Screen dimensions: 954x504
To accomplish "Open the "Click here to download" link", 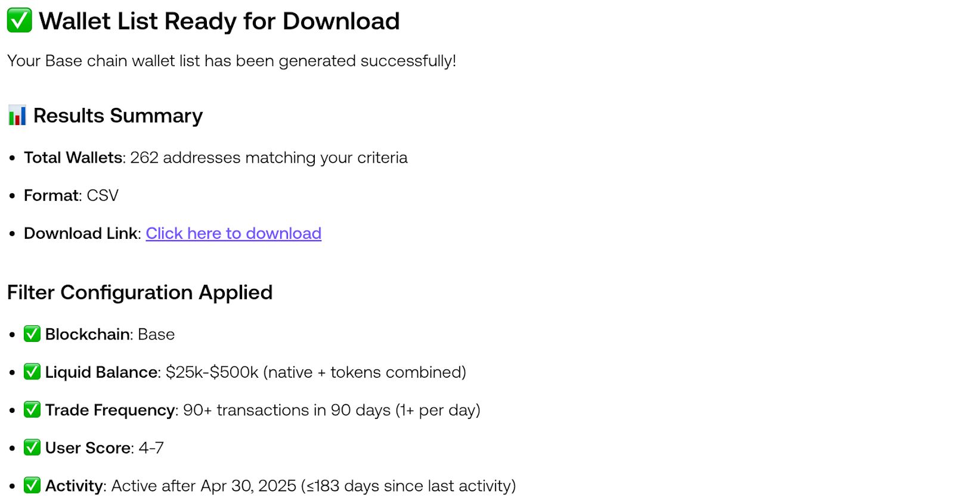I will [233, 234].
